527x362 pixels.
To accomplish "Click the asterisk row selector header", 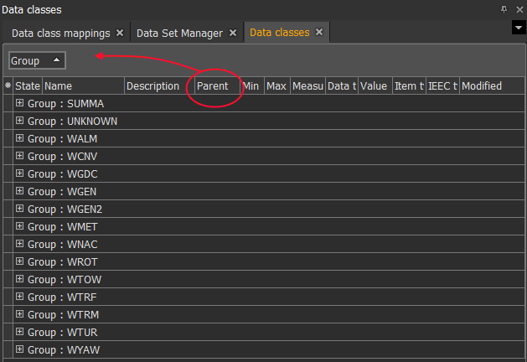I will click(8, 86).
